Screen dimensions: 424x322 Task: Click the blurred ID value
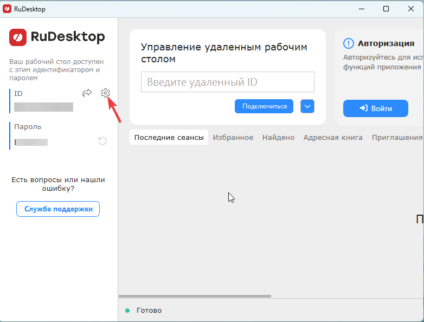pyautogui.click(x=43, y=107)
